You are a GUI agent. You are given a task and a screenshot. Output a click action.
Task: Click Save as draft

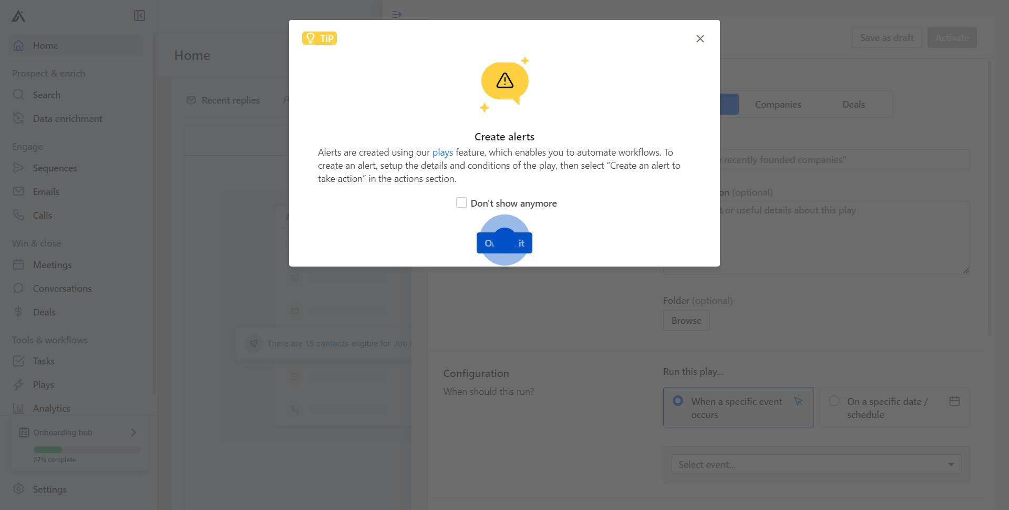tap(887, 38)
